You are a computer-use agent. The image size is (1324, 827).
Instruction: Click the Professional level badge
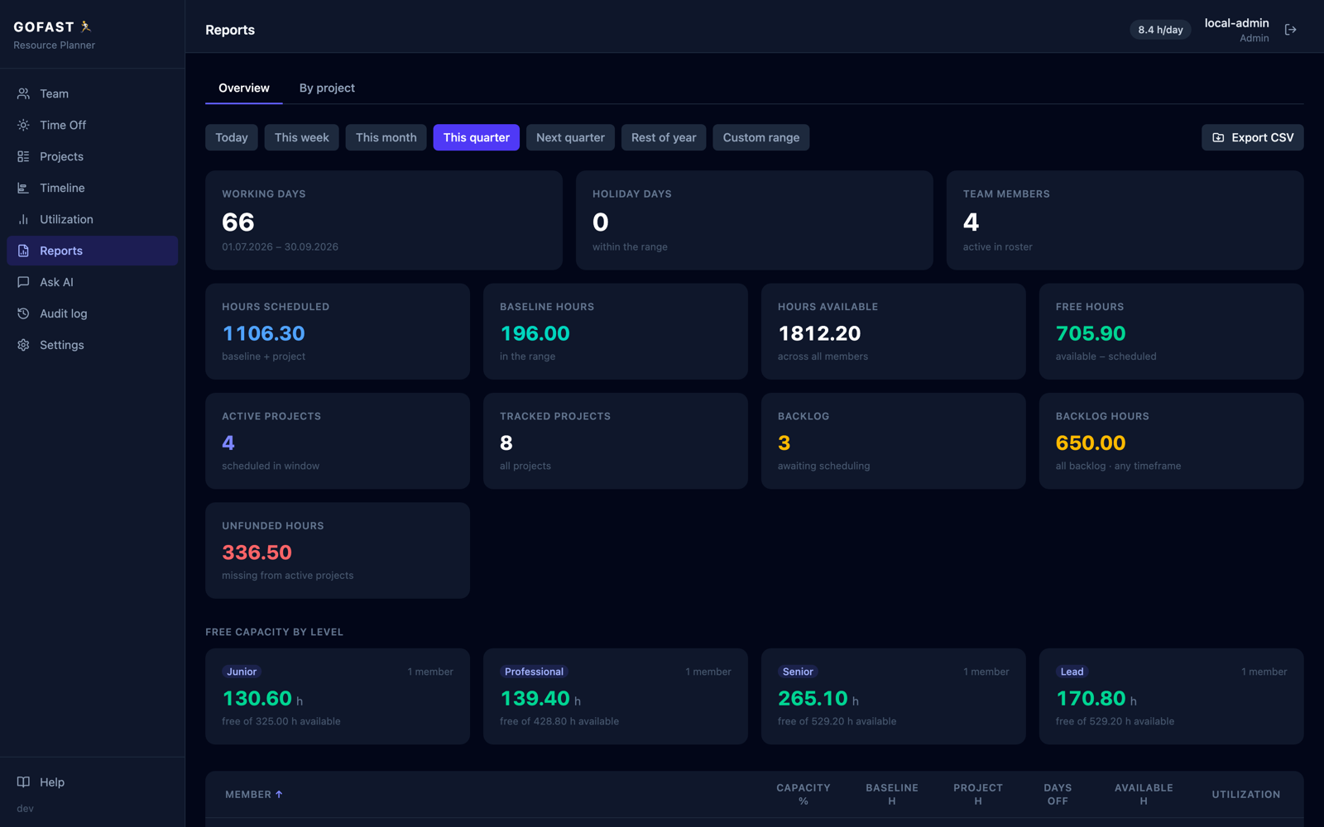(534, 672)
